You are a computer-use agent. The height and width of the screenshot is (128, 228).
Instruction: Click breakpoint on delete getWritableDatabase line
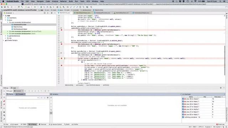pyautogui.click(x=62, y=44)
